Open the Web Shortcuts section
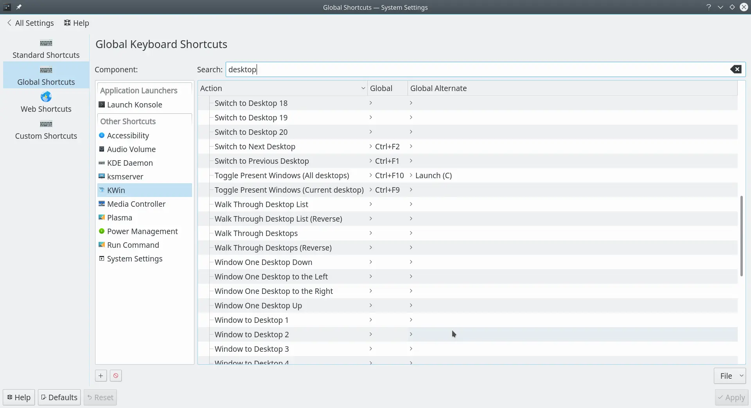 pos(46,102)
